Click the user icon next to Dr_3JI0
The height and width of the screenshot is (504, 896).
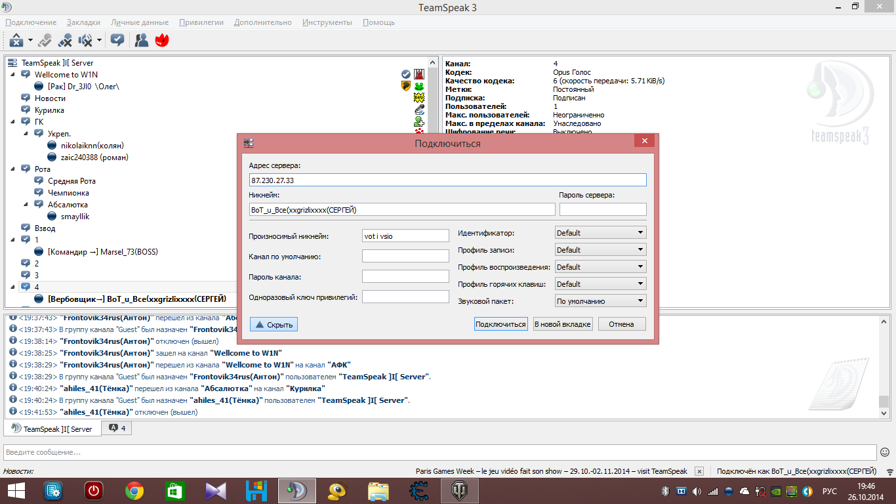click(x=39, y=87)
